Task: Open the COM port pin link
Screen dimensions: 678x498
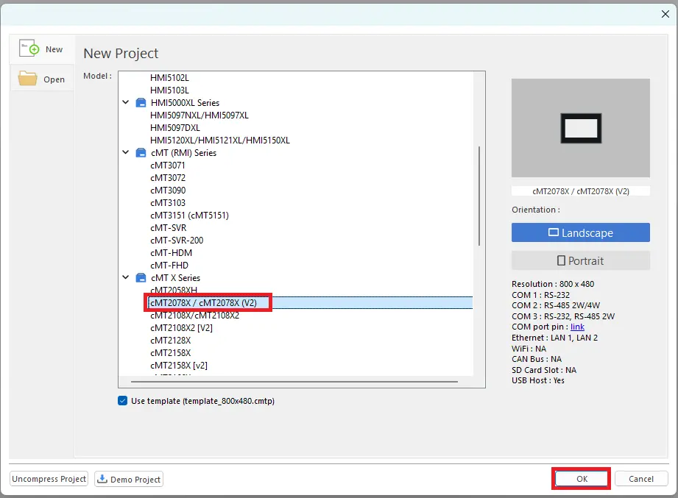Action: (x=577, y=327)
